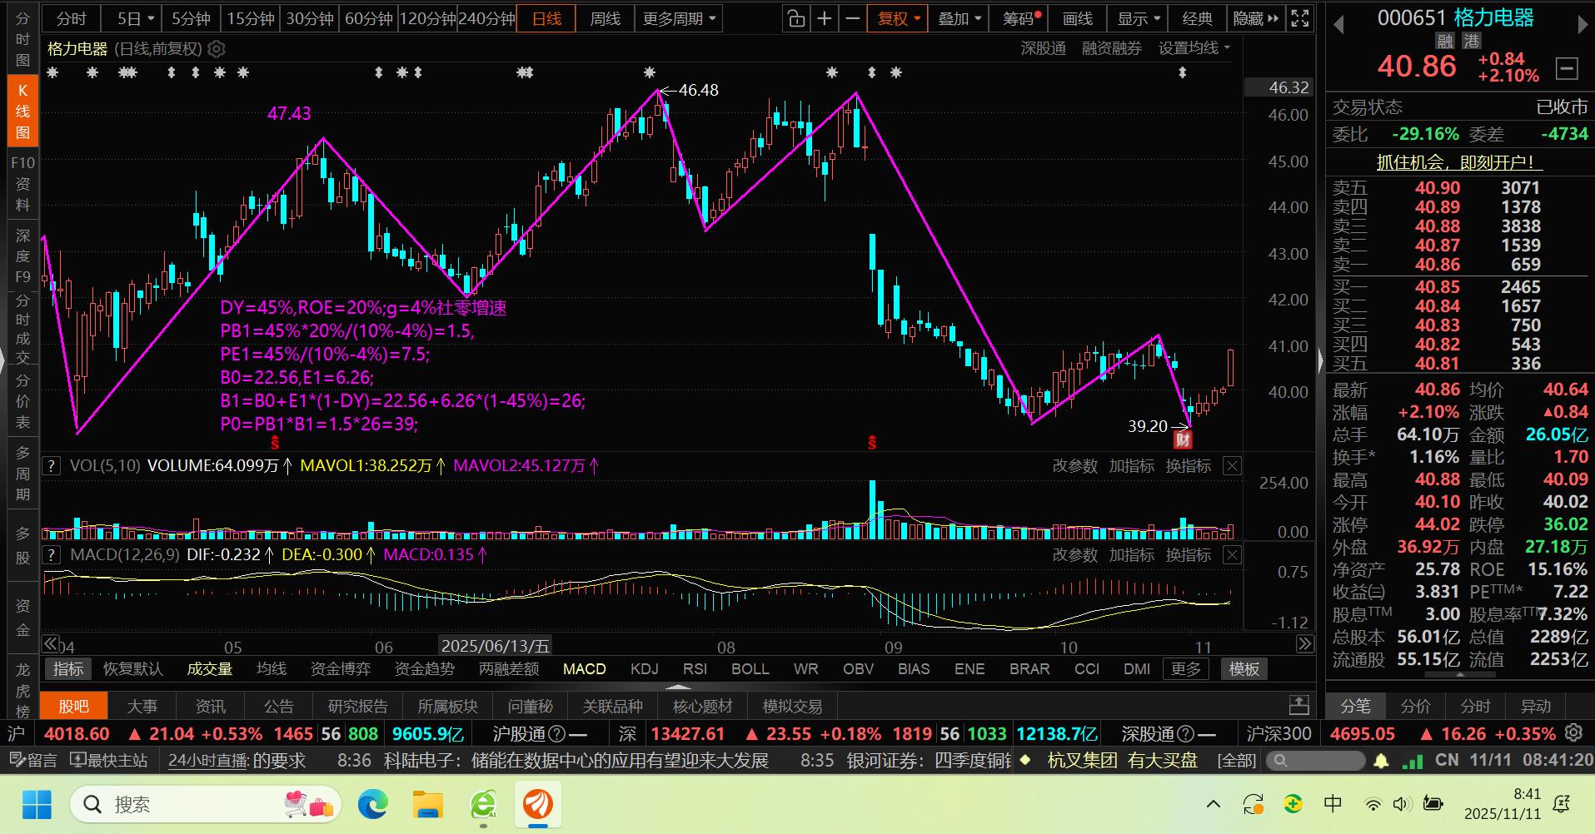Viewport: 1595px width, 834px height.
Task: Expand the 设置均线 dropdown
Action: point(1194,48)
